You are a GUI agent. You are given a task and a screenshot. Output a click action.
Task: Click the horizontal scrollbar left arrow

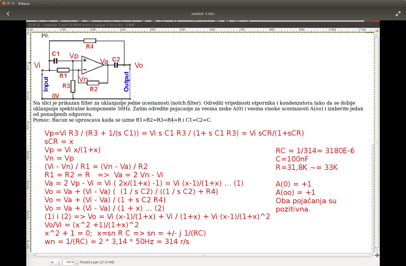click(34, 255)
